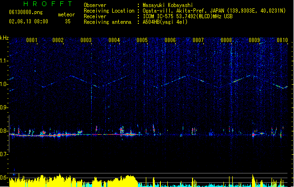The image size is (294, 187).
Task: Click the 0806 time marker
Action: pos(170,40)
